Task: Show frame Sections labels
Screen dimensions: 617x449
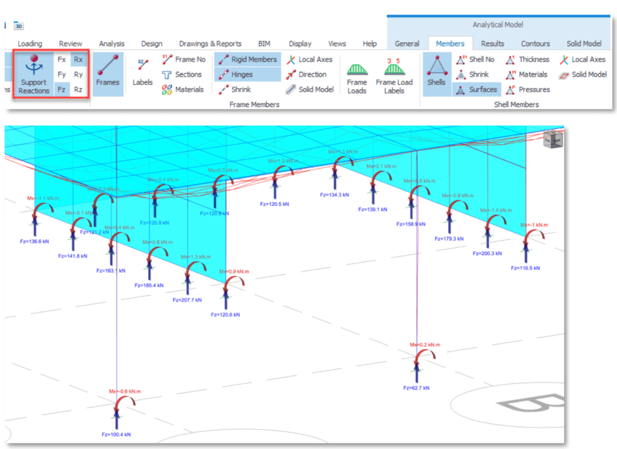Action: point(182,74)
